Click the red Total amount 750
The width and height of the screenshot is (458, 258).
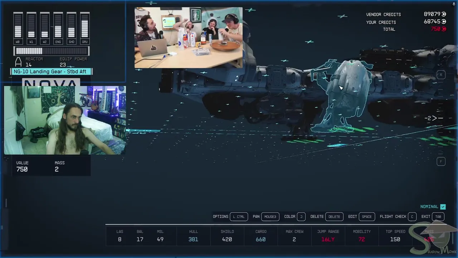click(x=435, y=29)
